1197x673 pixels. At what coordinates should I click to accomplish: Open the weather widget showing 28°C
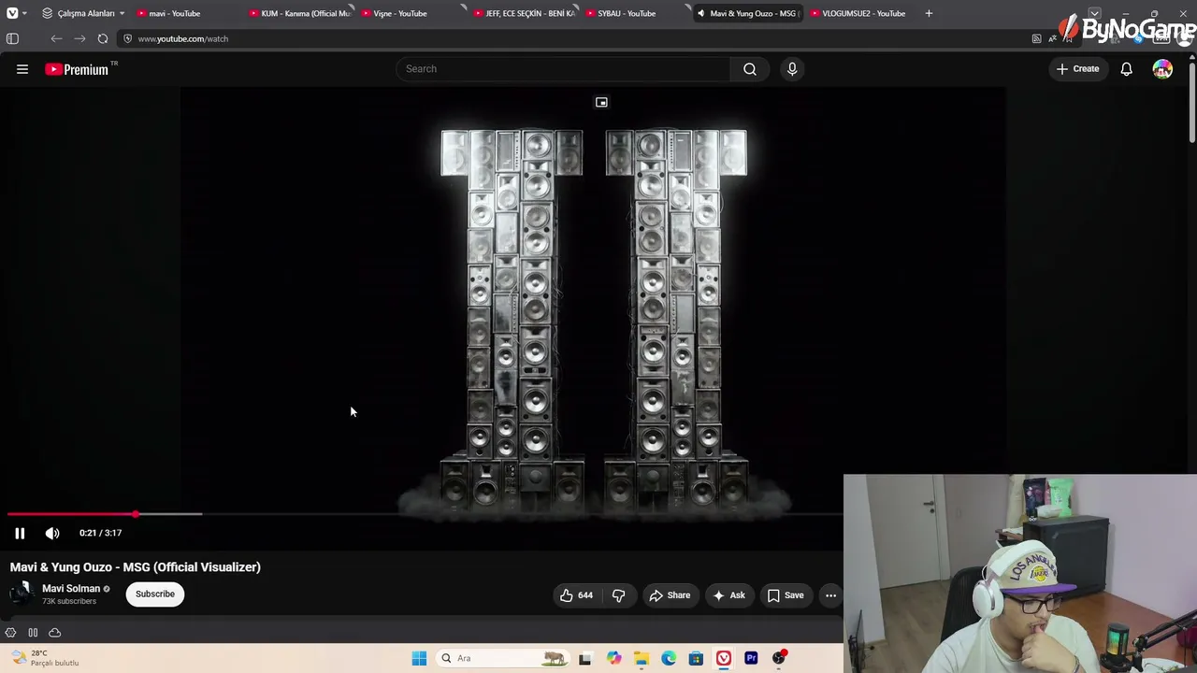click(44, 658)
